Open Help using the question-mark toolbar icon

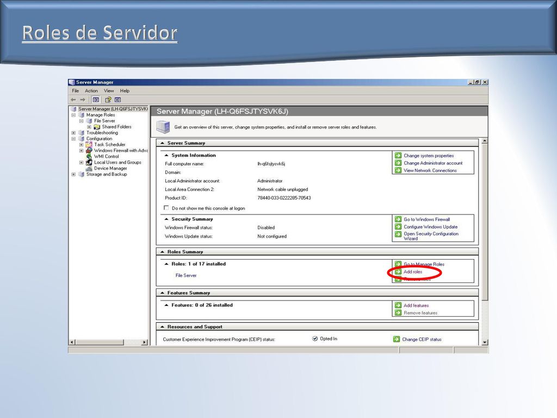tap(108, 100)
